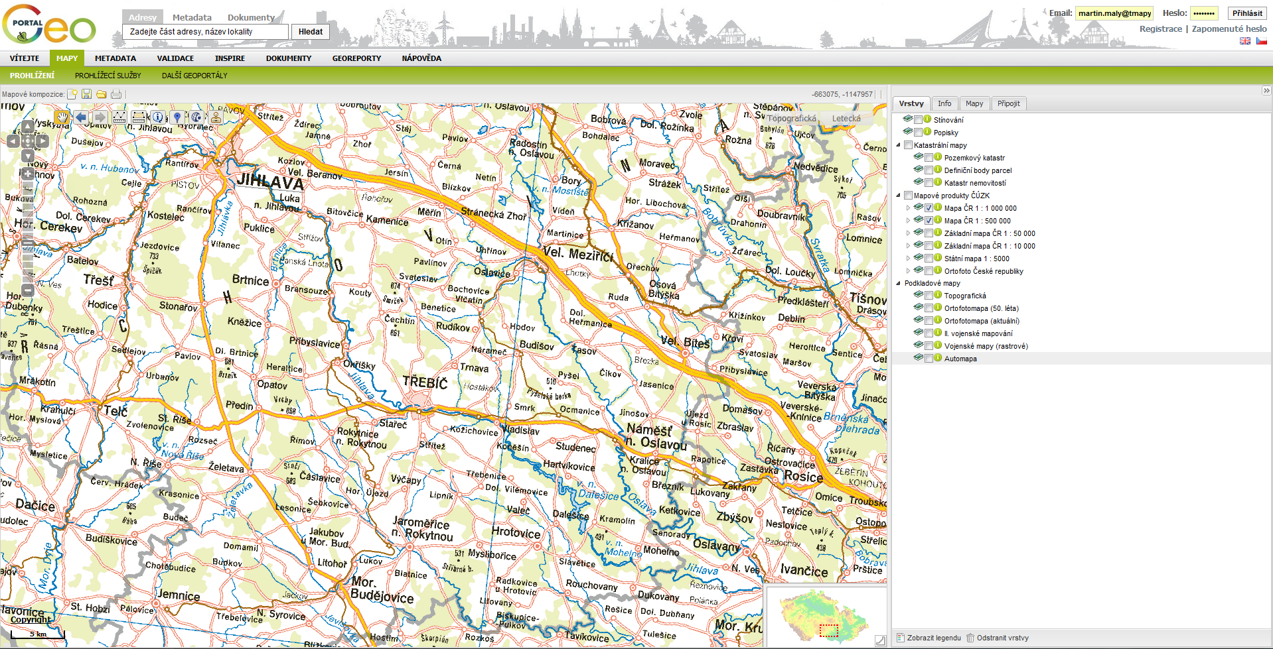
Task: Zoom in with the plus button
Action: pos(28,174)
